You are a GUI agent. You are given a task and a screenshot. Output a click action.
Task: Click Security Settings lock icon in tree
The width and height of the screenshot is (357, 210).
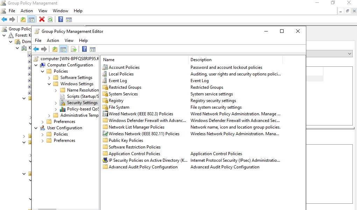click(63, 103)
